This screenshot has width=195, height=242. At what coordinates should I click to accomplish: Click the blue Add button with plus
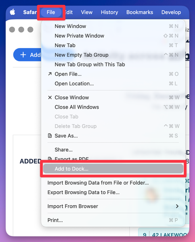[27, 55]
